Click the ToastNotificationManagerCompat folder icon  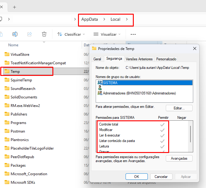7,63
